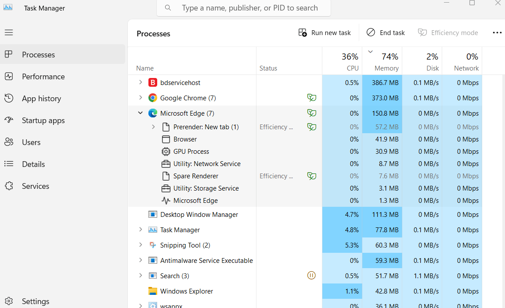Expand the Prerender: New tab (1) subgroup
Image resolution: width=505 pixels, height=308 pixels.
(153, 127)
